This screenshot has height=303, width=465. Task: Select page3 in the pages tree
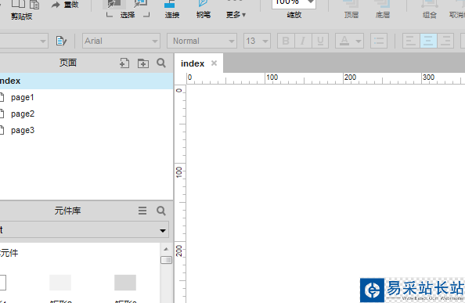[x=23, y=131]
